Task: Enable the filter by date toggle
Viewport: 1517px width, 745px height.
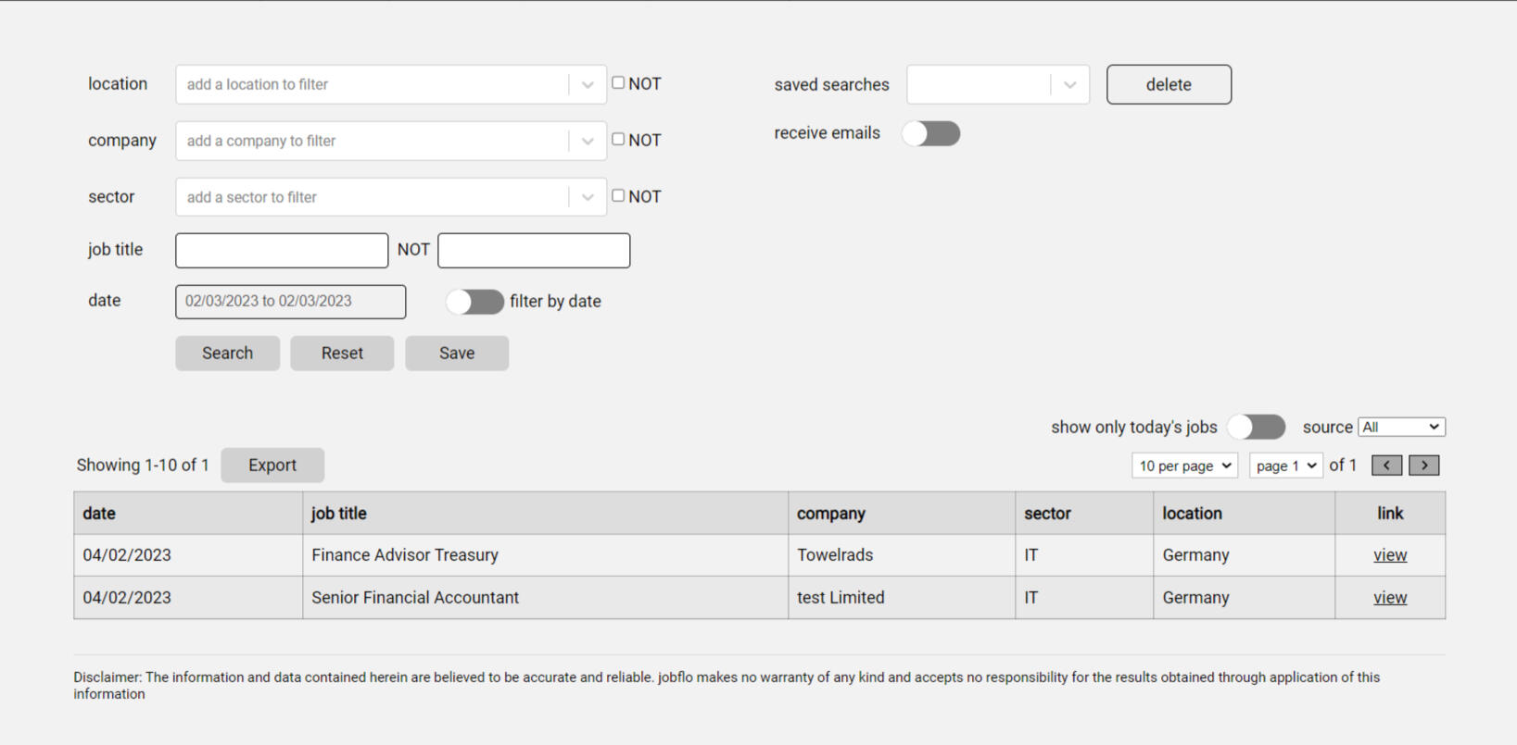Action: pos(474,302)
